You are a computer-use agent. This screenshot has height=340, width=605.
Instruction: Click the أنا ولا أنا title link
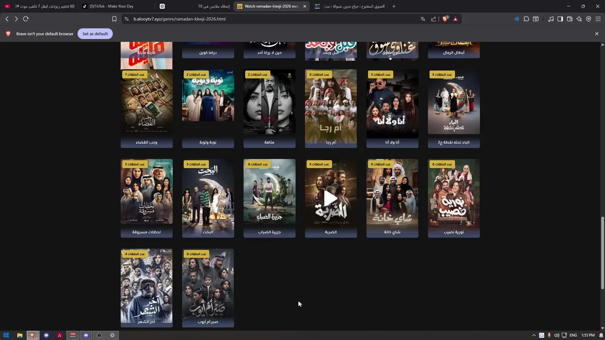point(392,142)
